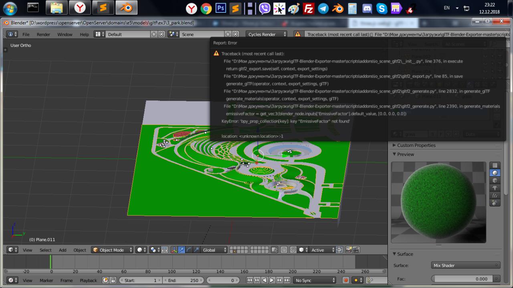Select the rotate manipulator arc
The height and width of the screenshot is (288, 513).
(189, 250)
